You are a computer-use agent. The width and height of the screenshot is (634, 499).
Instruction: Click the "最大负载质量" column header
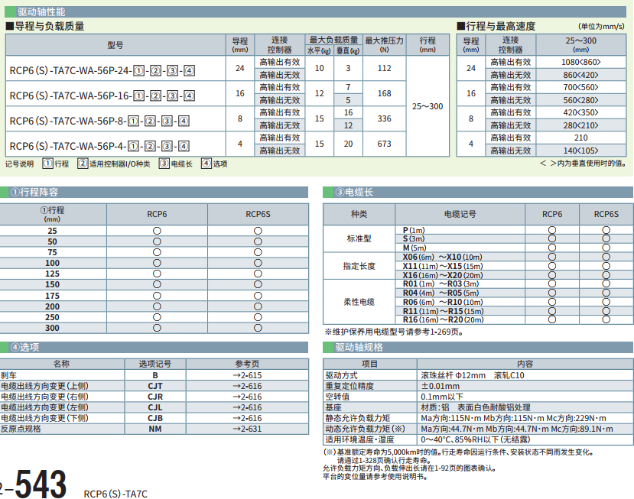tap(333, 40)
